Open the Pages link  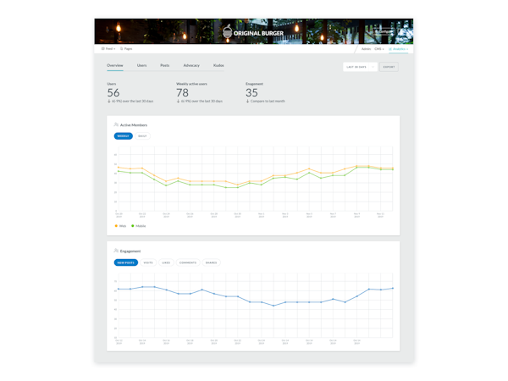point(126,48)
